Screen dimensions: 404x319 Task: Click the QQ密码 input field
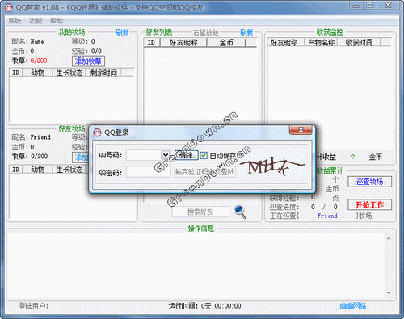pos(149,172)
